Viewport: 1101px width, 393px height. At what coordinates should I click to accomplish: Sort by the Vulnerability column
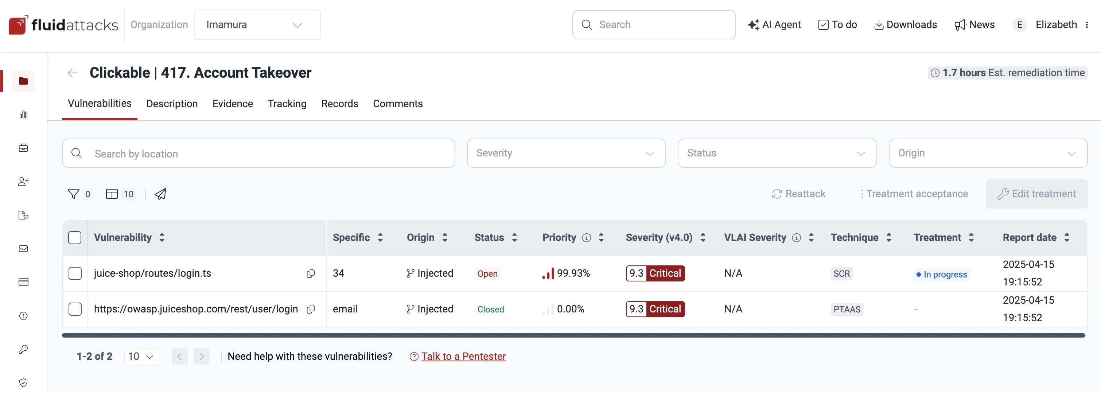162,237
